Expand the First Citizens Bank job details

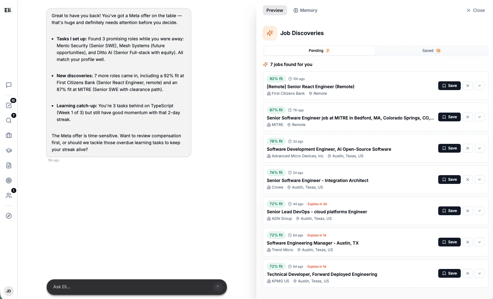click(479, 86)
